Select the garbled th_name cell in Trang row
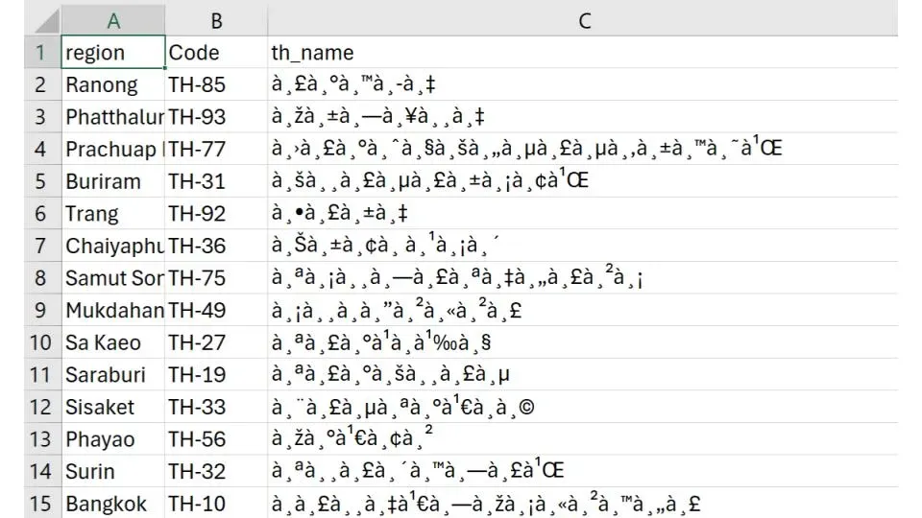 pyautogui.click(x=583, y=214)
